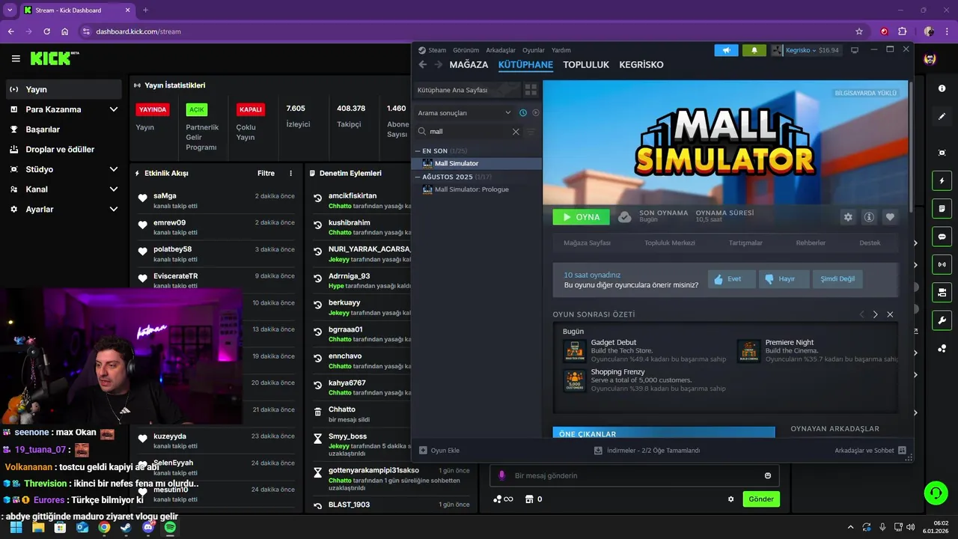Switch to TOPLULUK tab in Steam
The image size is (958, 539).
586,65
